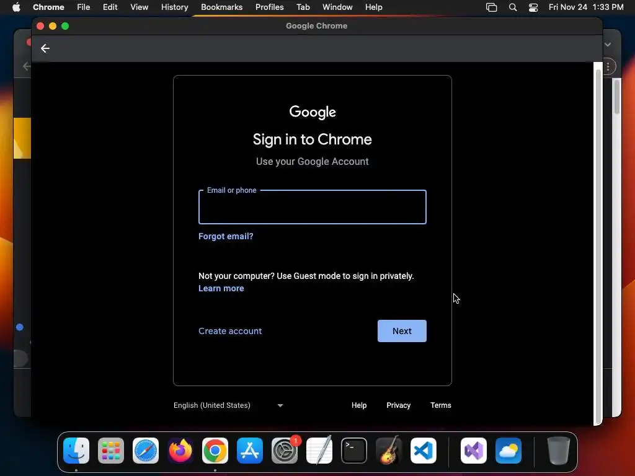
Task: Open Launchpad from the Dock
Action: [111, 451]
